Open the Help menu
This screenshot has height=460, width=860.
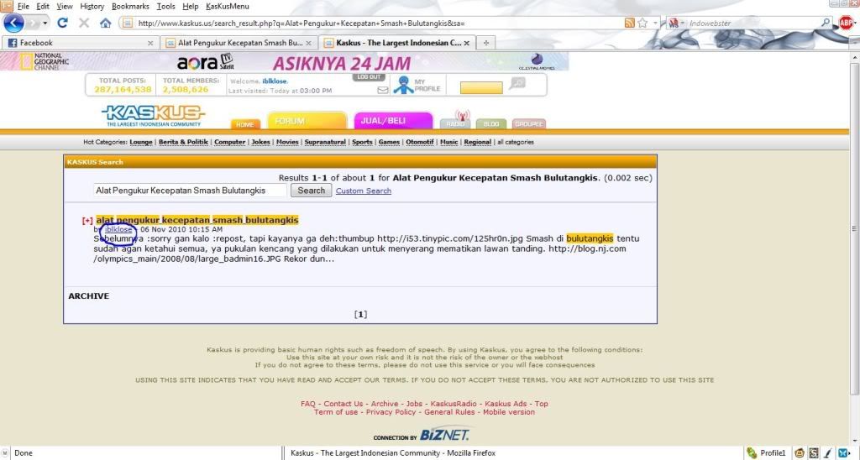click(191, 6)
